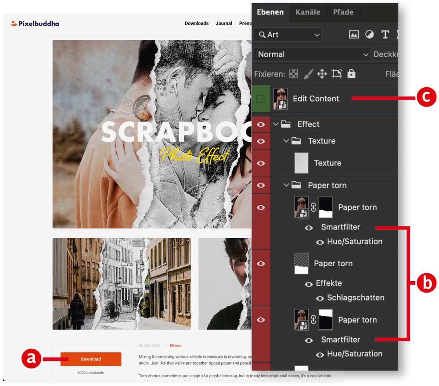Image resolution: width=439 pixels, height=386 pixels.
Task: Click the type layer filter icon
Action: 385,35
